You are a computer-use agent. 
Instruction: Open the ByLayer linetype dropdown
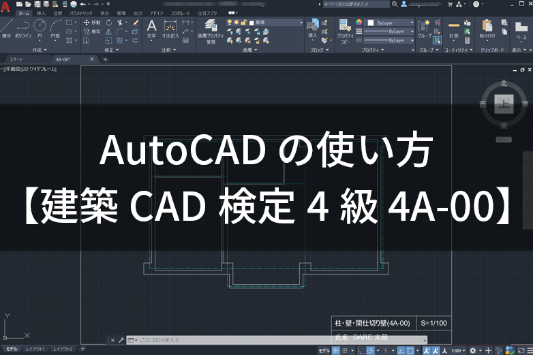(x=389, y=40)
